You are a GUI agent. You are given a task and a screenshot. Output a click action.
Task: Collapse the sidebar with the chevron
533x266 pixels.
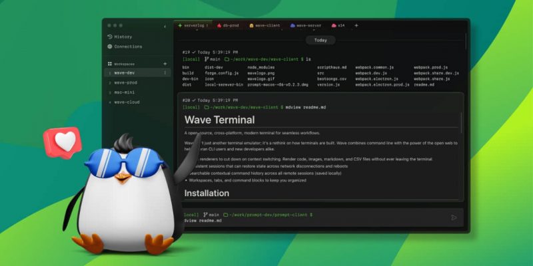point(165,27)
